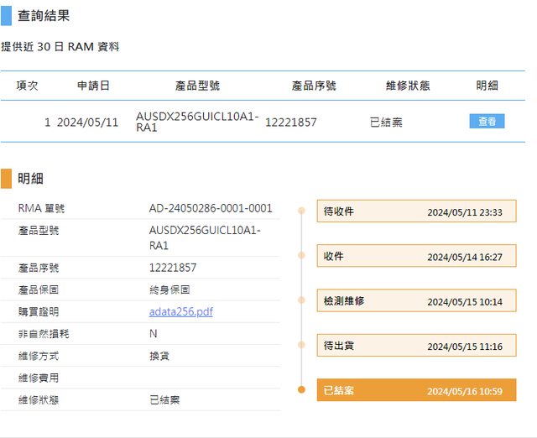Select the 检测維修 timeline step

point(416,300)
